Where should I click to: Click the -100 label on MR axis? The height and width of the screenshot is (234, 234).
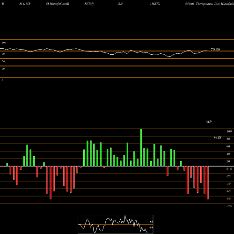[229, 206]
